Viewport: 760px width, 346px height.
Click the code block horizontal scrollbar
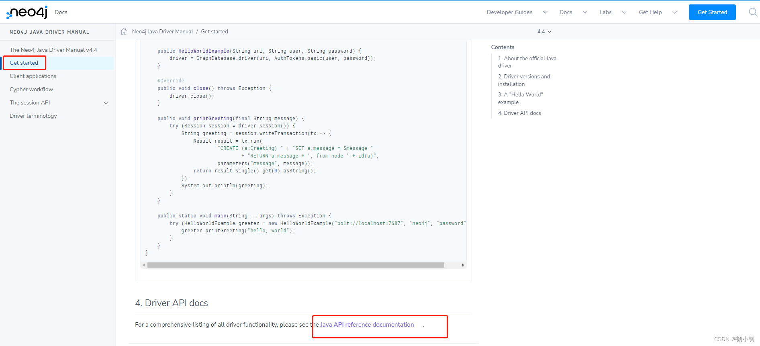[296, 265]
